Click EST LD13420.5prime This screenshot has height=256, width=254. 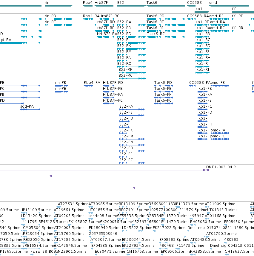tap(36, 216)
